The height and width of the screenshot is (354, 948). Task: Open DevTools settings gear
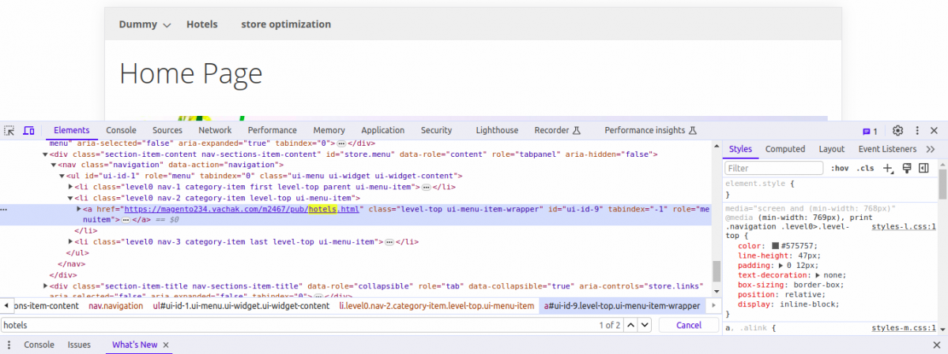click(898, 131)
